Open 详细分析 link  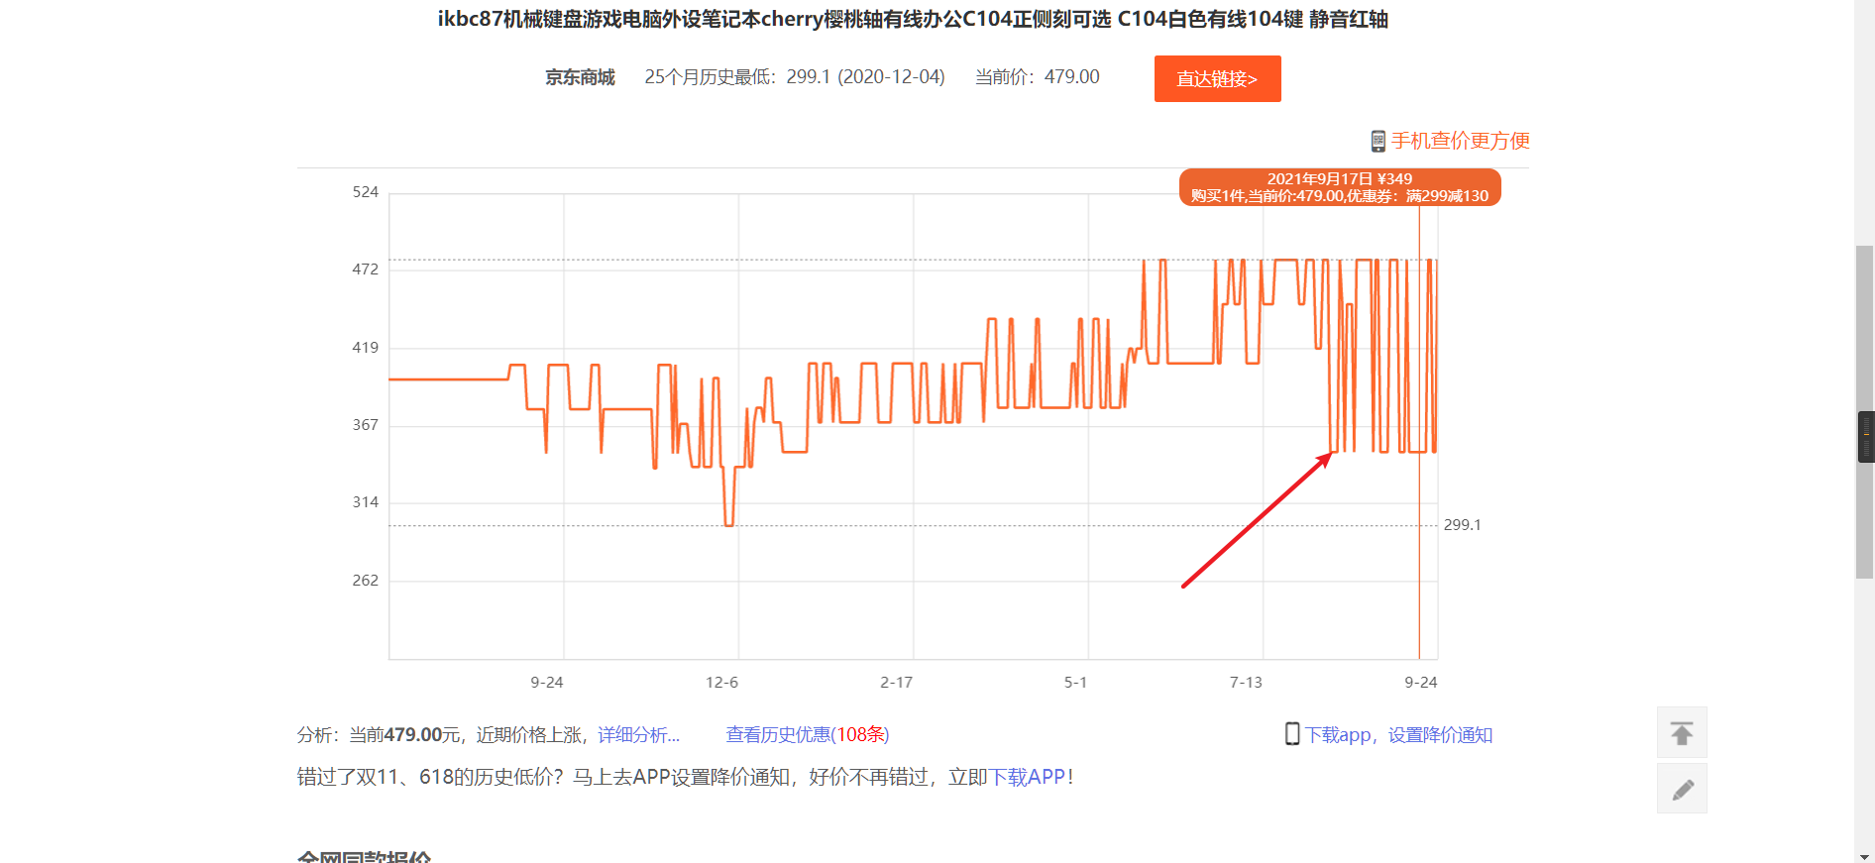[x=638, y=734]
